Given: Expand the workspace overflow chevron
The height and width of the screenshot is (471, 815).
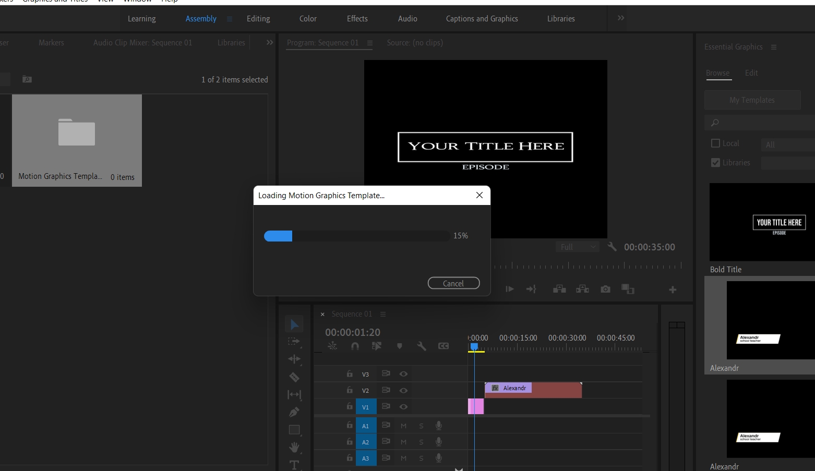Looking at the screenshot, I should pos(621,18).
